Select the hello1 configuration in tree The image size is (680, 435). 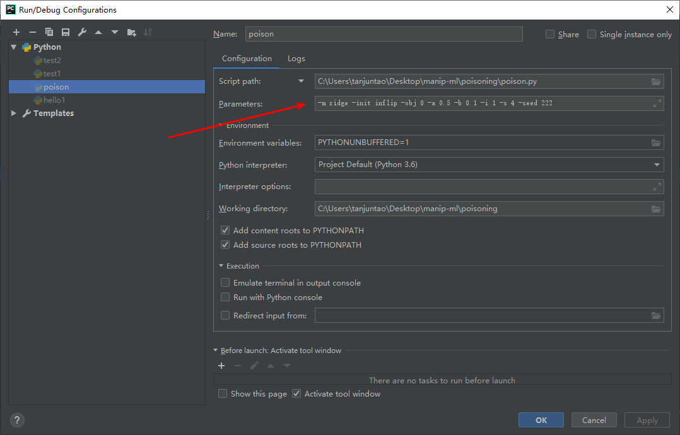(54, 100)
